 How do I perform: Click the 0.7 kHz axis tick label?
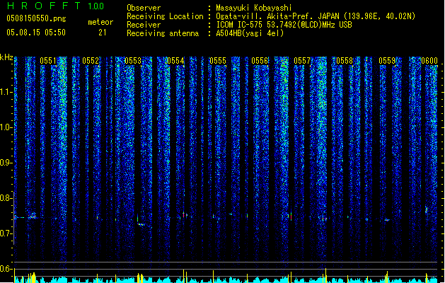(x=6, y=233)
